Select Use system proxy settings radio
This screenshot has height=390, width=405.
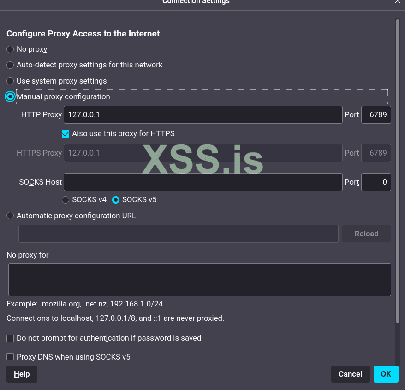(x=10, y=81)
